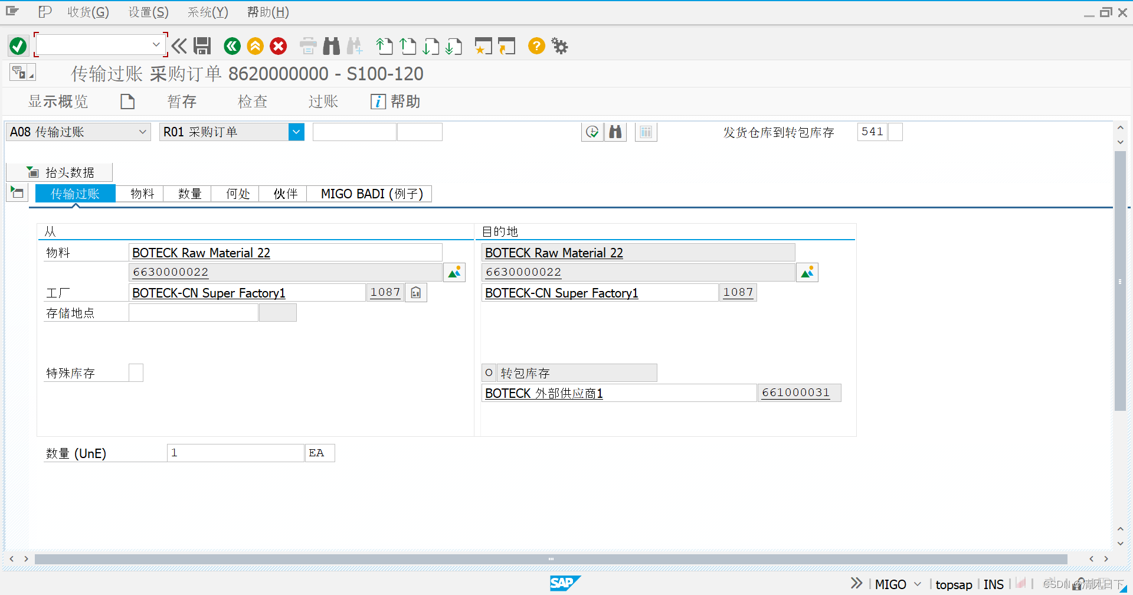Click the red Cancel icon
The height and width of the screenshot is (595, 1133).
[279, 45]
